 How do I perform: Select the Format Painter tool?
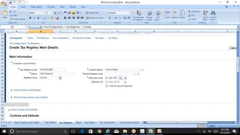tap(18, 19)
